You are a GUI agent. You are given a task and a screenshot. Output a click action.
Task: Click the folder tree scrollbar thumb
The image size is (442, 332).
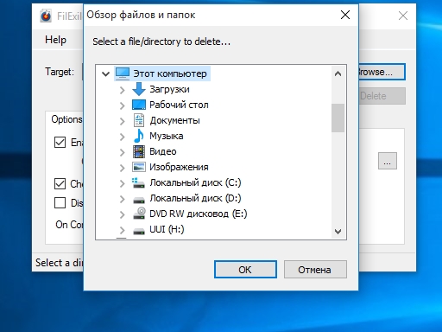point(338,118)
